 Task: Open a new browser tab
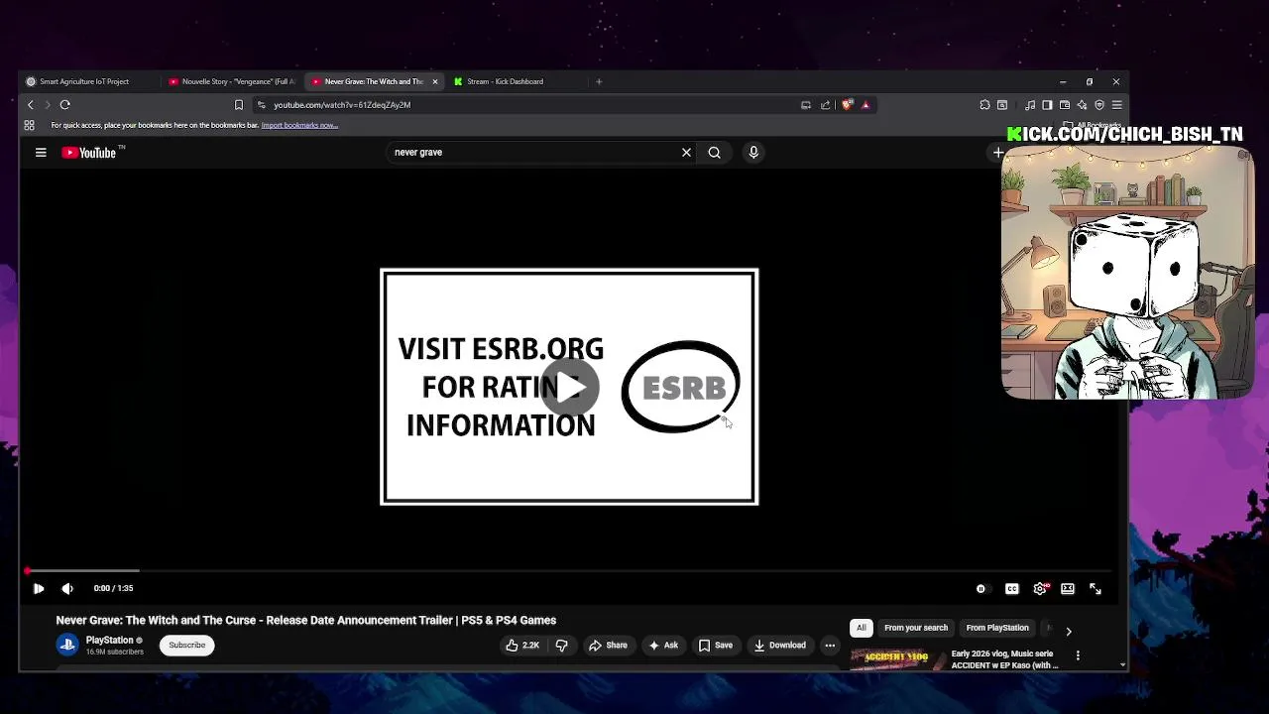599,81
